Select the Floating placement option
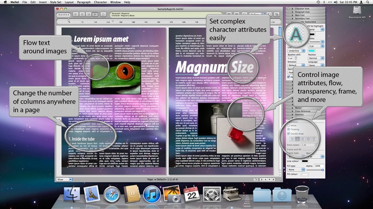The height and width of the screenshot is (209, 373). coord(289,130)
